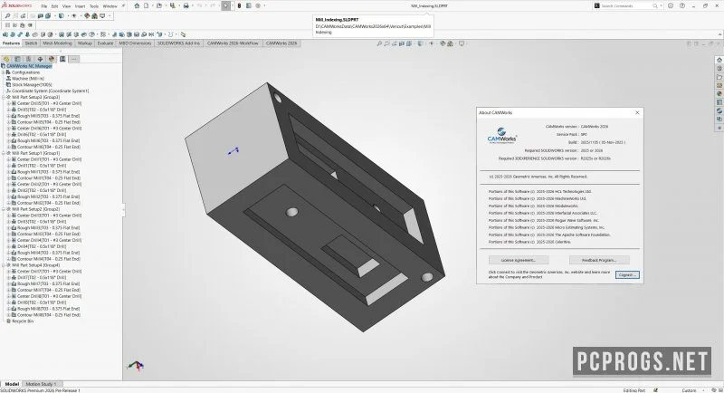Open the Options gear dropdown arrow

tap(264, 5)
